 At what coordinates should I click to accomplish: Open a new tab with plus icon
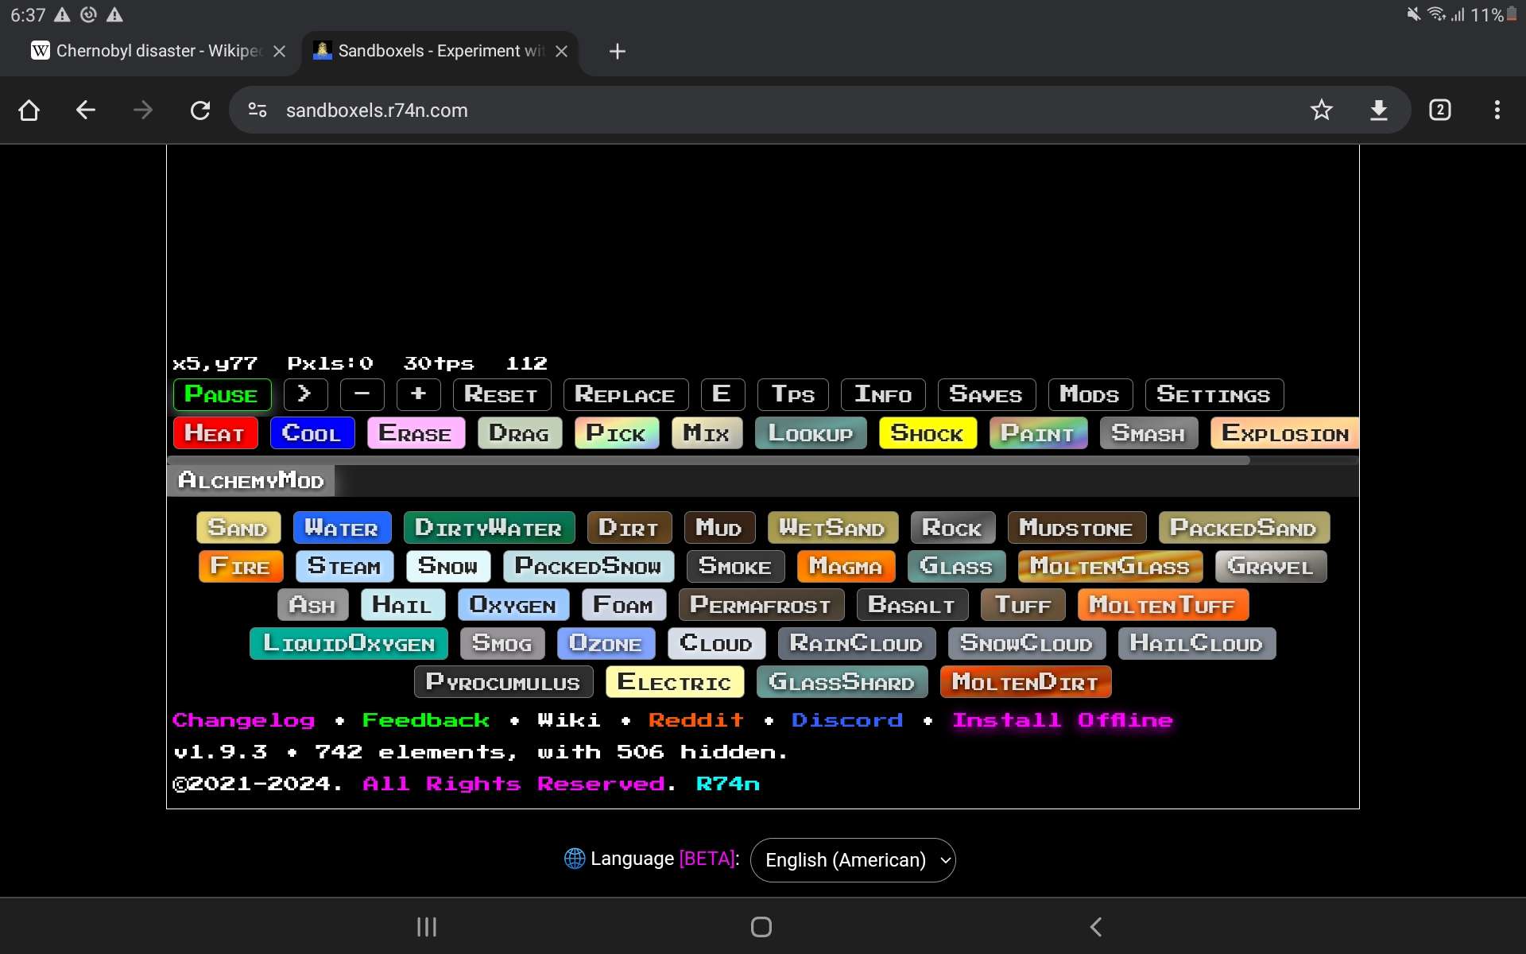617,52
